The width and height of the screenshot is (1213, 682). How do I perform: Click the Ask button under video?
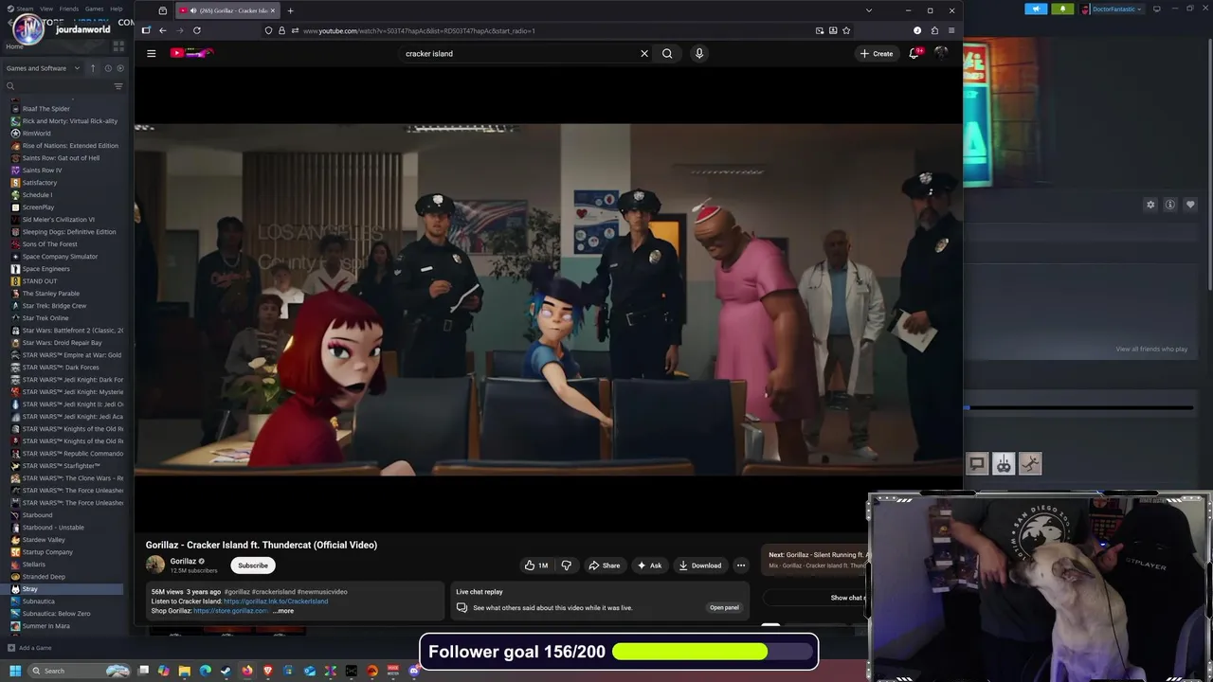click(x=649, y=565)
